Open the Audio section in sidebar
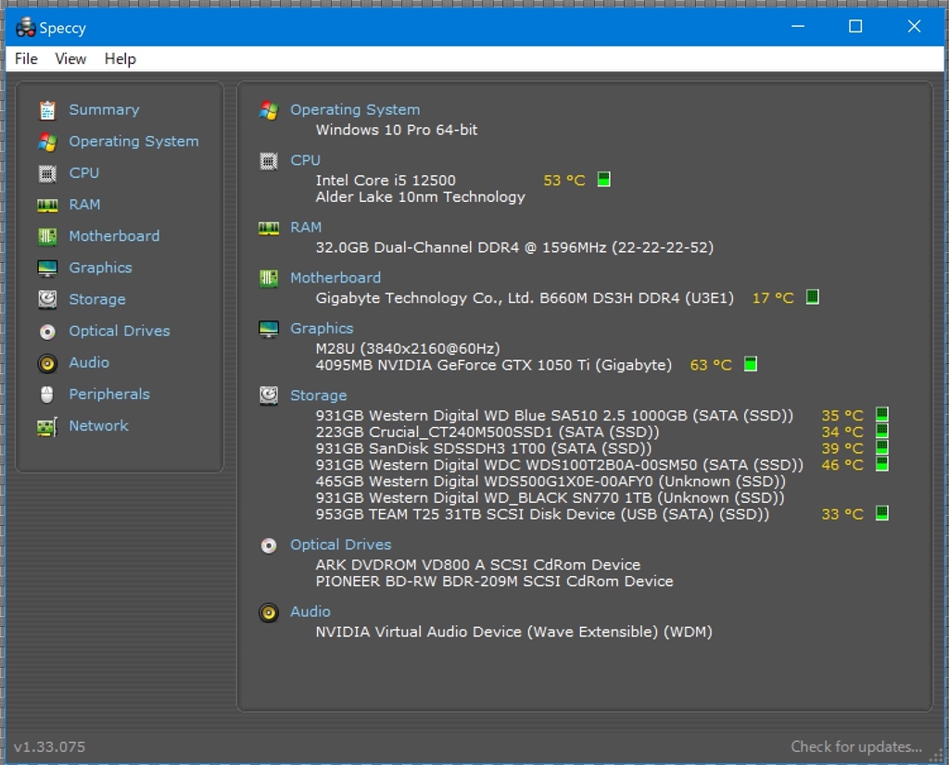The width and height of the screenshot is (949, 765). click(x=89, y=362)
